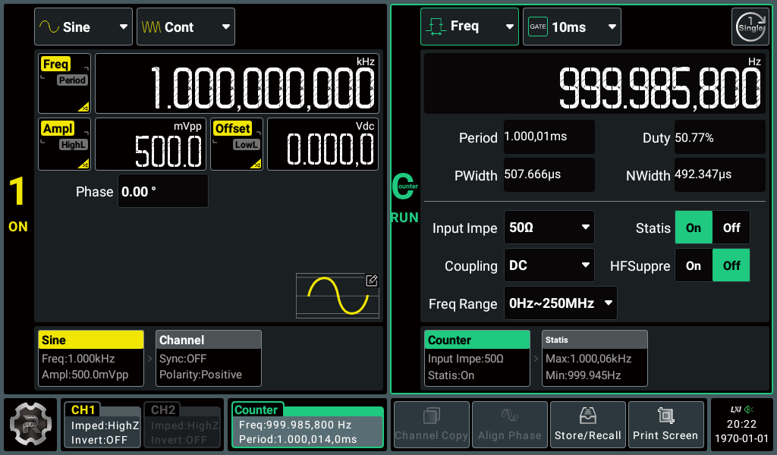The width and height of the screenshot is (777, 455).
Task: Open the Sine waveform selector
Action: click(x=82, y=26)
